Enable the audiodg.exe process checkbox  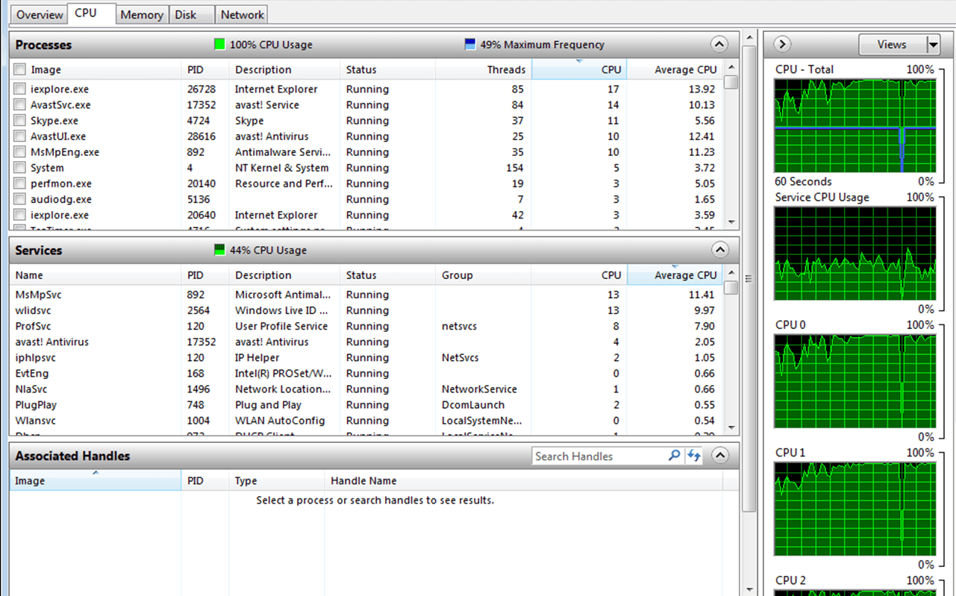click(20, 199)
